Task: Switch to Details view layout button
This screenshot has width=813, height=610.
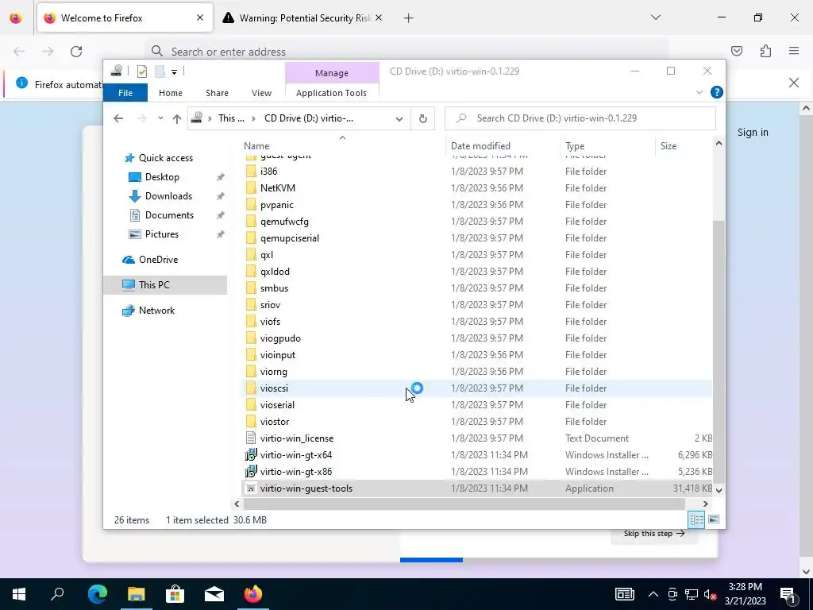Action: 696,519
